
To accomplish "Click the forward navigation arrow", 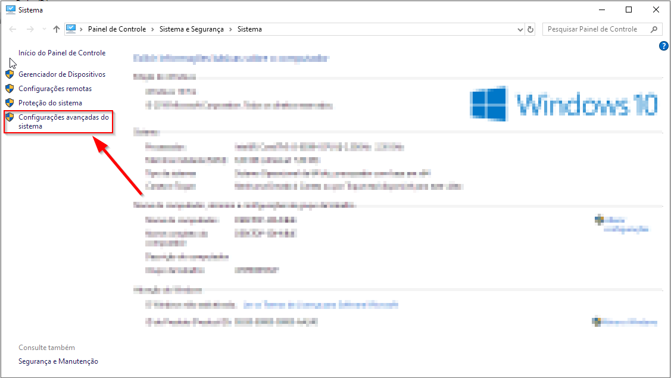I will pyautogui.click(x=30, y=29).
